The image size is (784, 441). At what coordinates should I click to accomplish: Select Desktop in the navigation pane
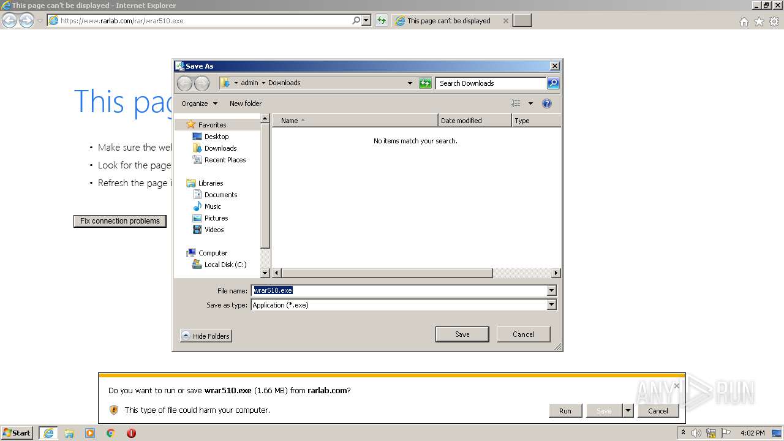(x=216, y=137)
